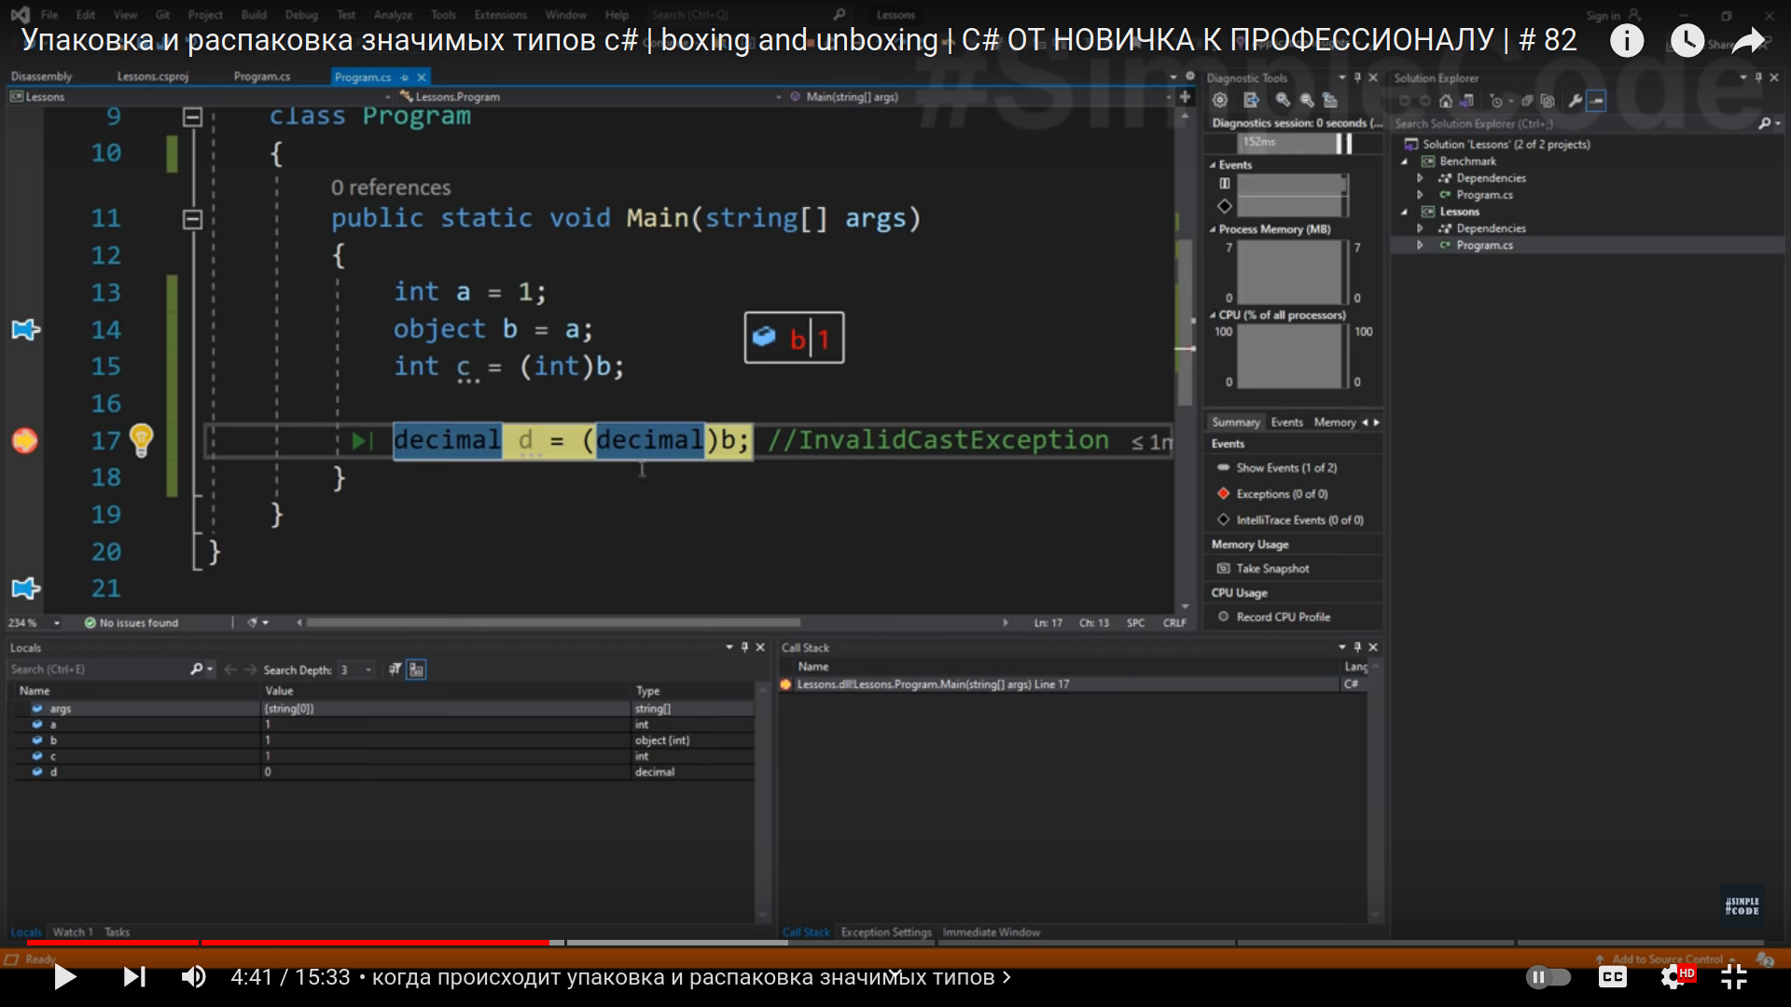
Task: Switch to the Lessons.csproj tab
Action: (153, 76)
